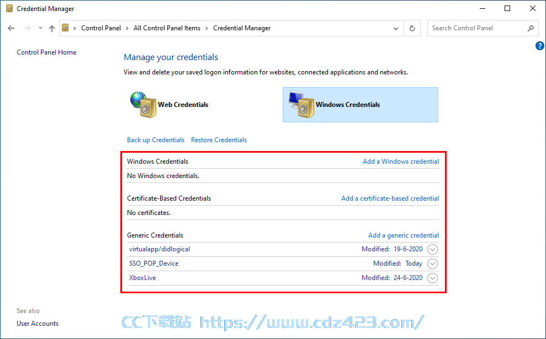Viewport: 546px width, 339px height.
Task: Click the Credential Manager title bar icon
Action: click(x=9, y=8)
